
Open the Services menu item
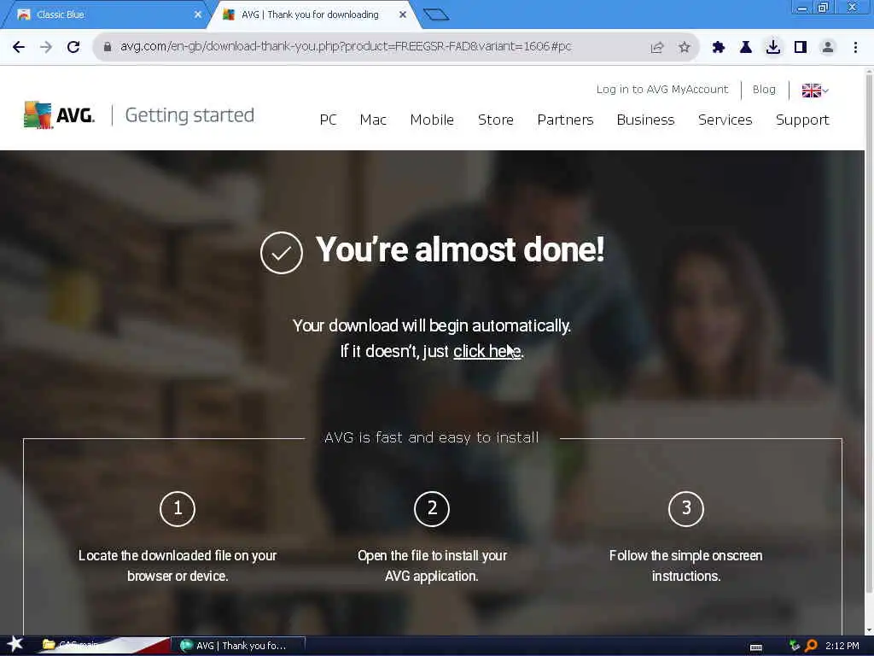coord(725,120)
